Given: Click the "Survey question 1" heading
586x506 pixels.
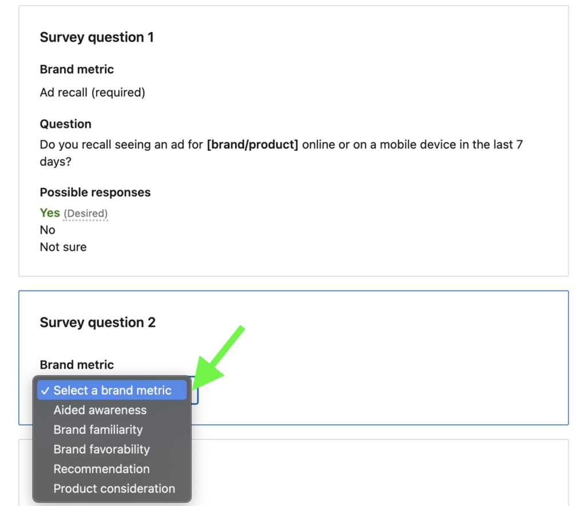Looking at the screenshot, I should coord(97,37).
